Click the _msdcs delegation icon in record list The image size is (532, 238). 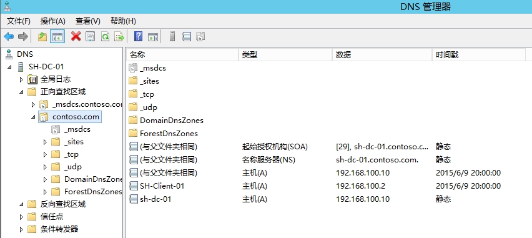134,68
